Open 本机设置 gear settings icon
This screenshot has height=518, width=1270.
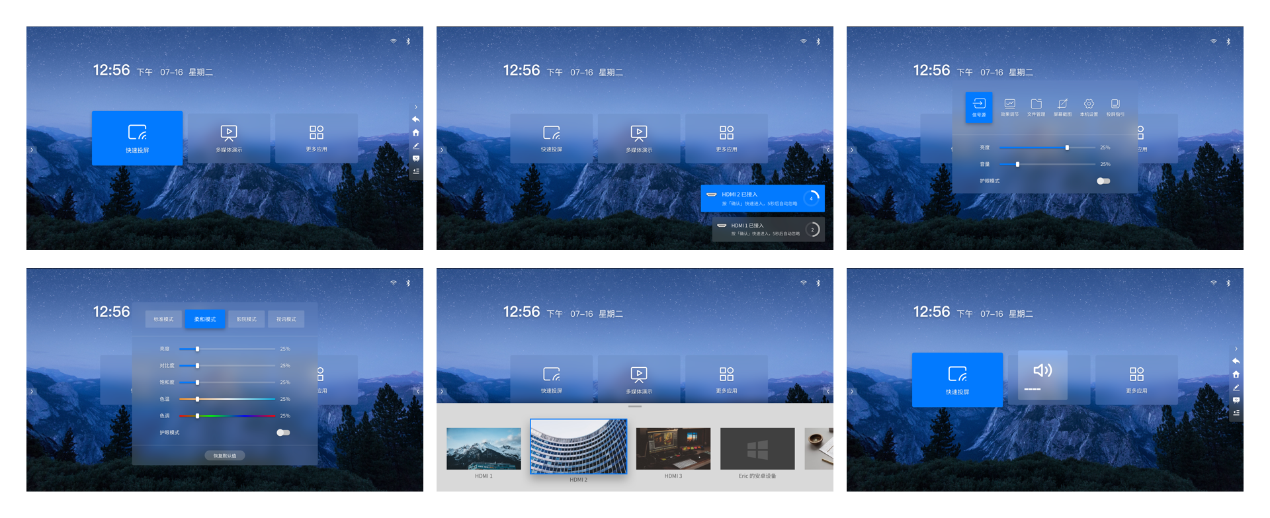pos(1089,107)
